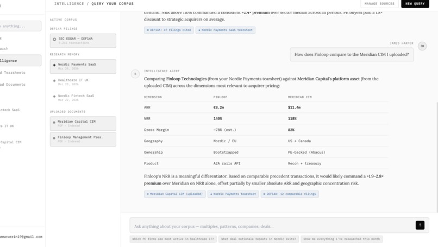Click the 'DEF14A: 47 filings cited' source chip
This screenshot has width=438, height=247.
tap(168, 30)
